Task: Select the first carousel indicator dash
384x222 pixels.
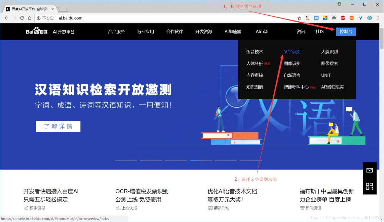Action: 126,160
